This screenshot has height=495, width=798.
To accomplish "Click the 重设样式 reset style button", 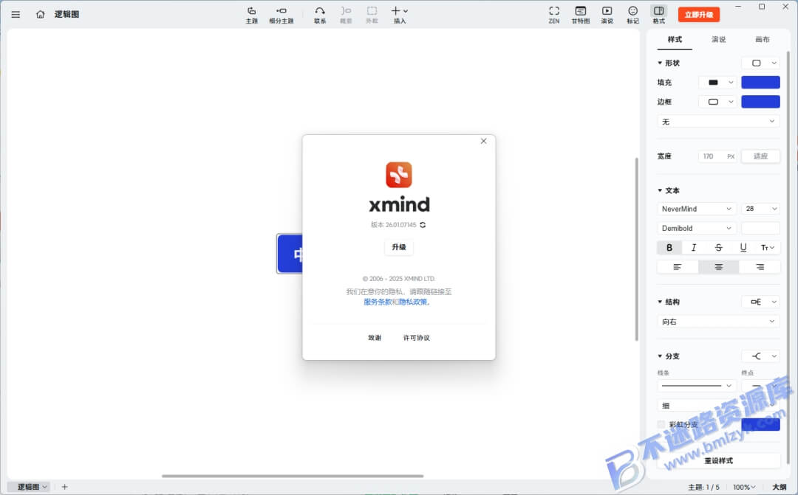I will (718, 460).
